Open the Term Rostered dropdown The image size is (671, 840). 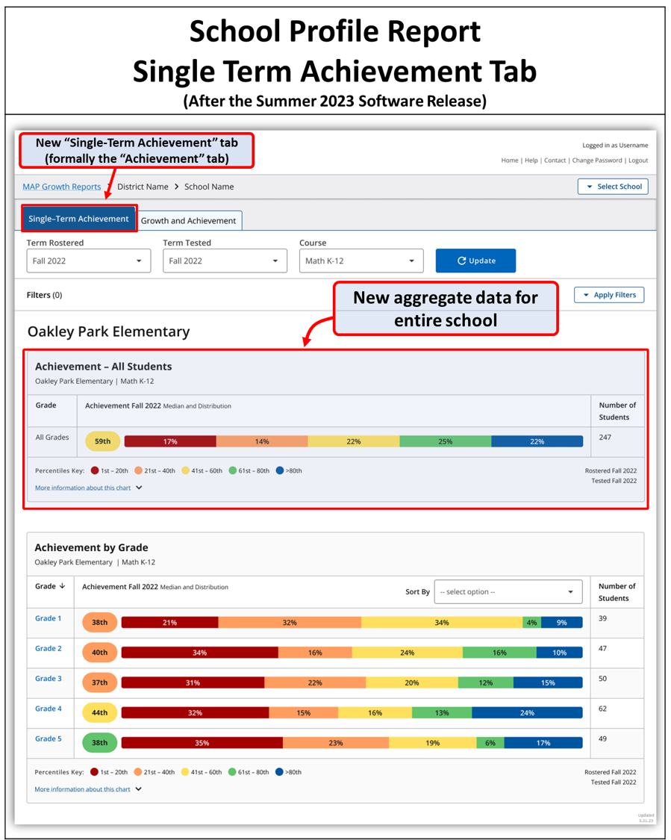coord(88,261)
